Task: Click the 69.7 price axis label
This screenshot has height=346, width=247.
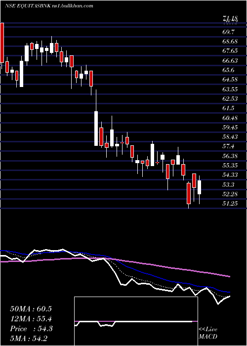Action: [229, 32]
